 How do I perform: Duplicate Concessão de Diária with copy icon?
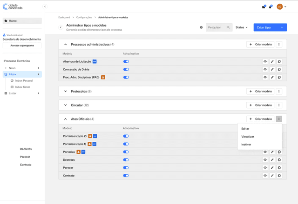pyautogui.click(x=279, y=69)
